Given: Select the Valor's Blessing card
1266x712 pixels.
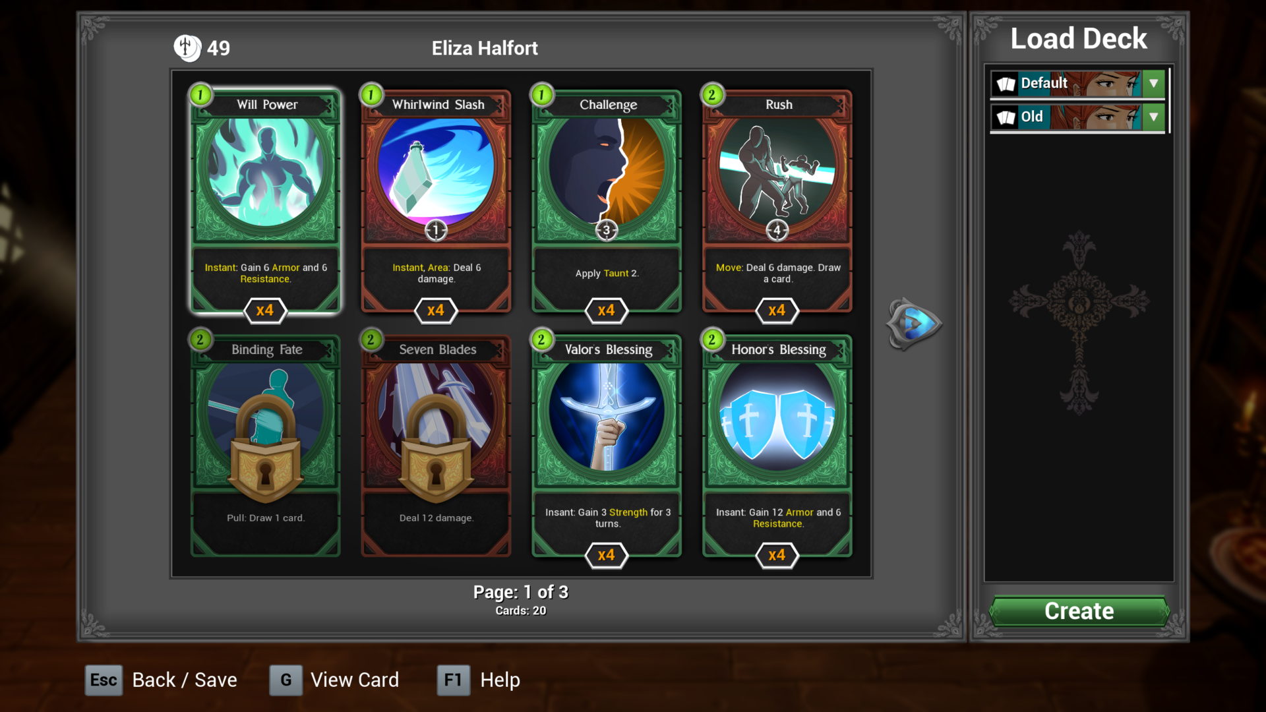Looking at the screenshot, I should tap(607, 445).
